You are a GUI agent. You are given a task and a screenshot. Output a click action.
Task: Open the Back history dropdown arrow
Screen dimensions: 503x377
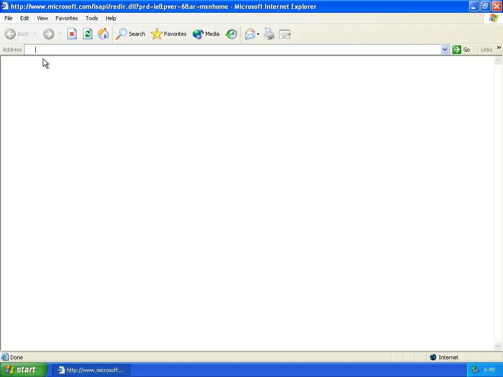(x=35, y=34)
